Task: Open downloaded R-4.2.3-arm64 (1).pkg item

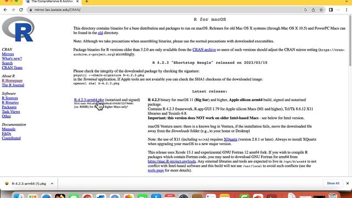Action: (x=29, y=184)
